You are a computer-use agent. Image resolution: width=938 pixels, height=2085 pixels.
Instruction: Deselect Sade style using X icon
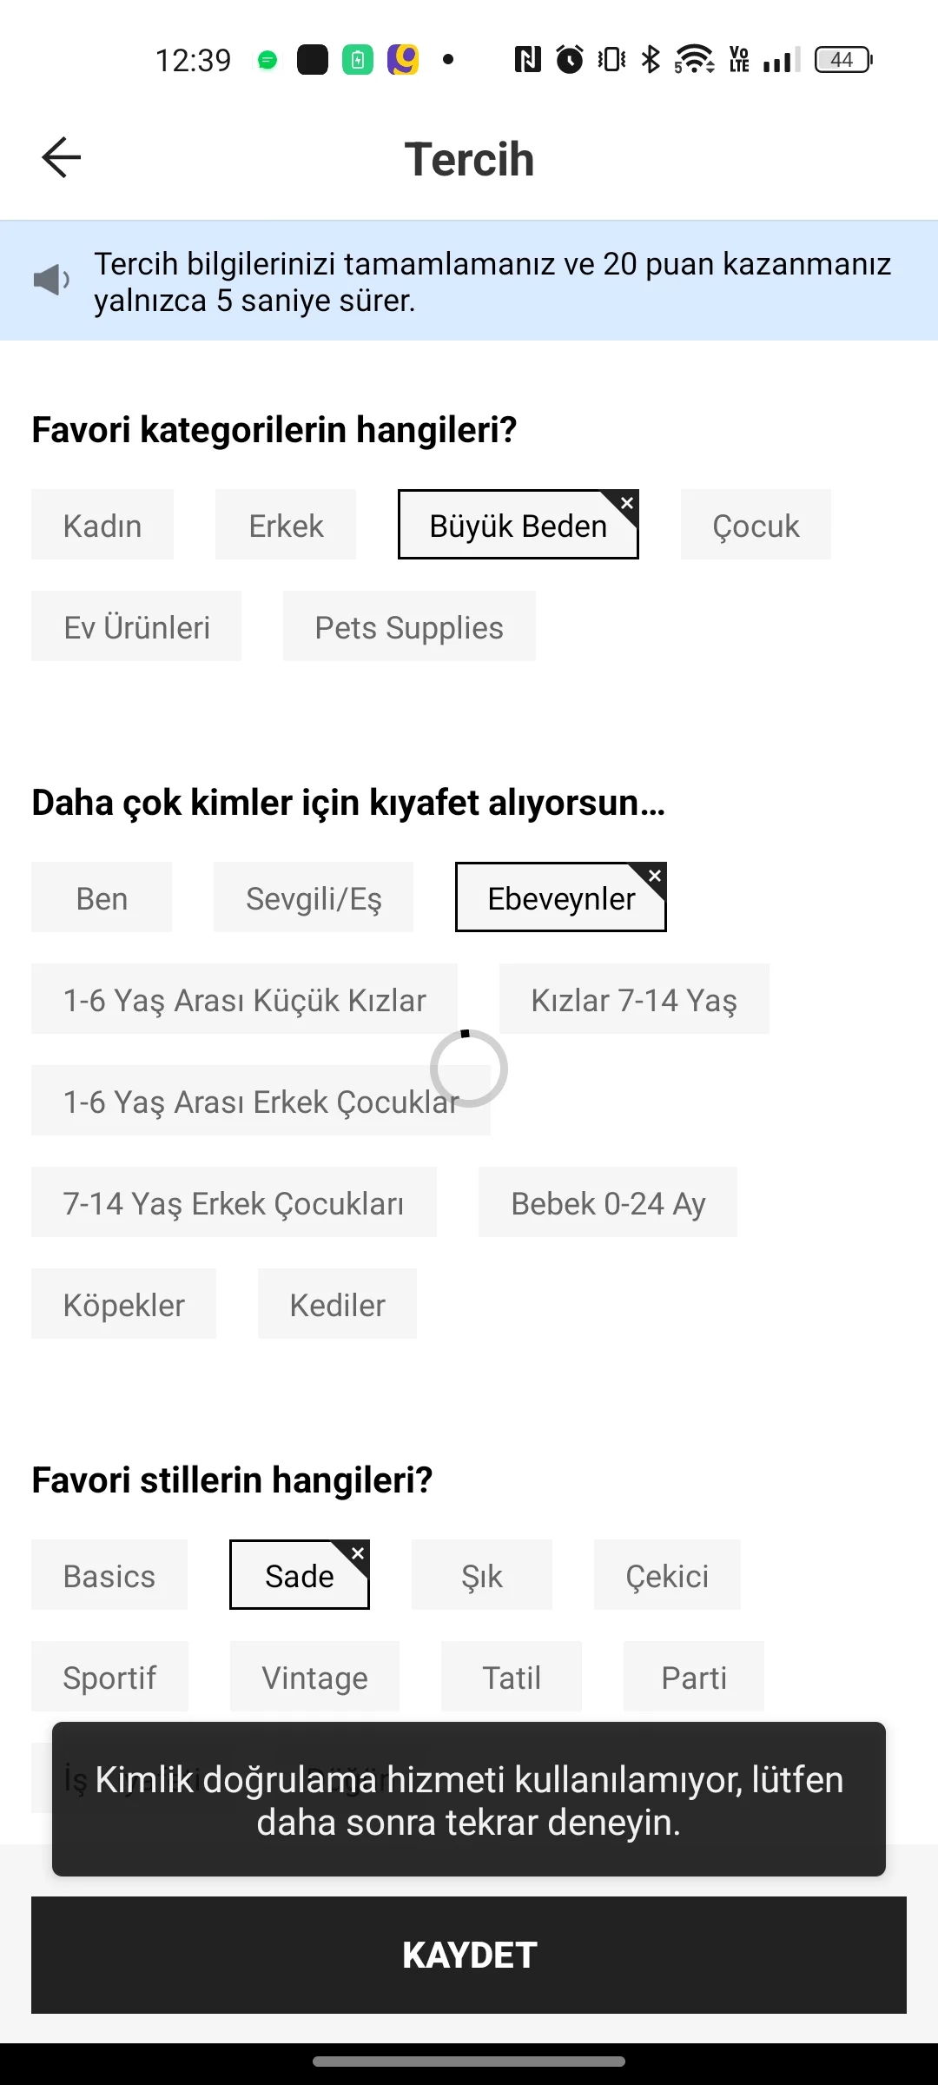tap(358, 1552)
